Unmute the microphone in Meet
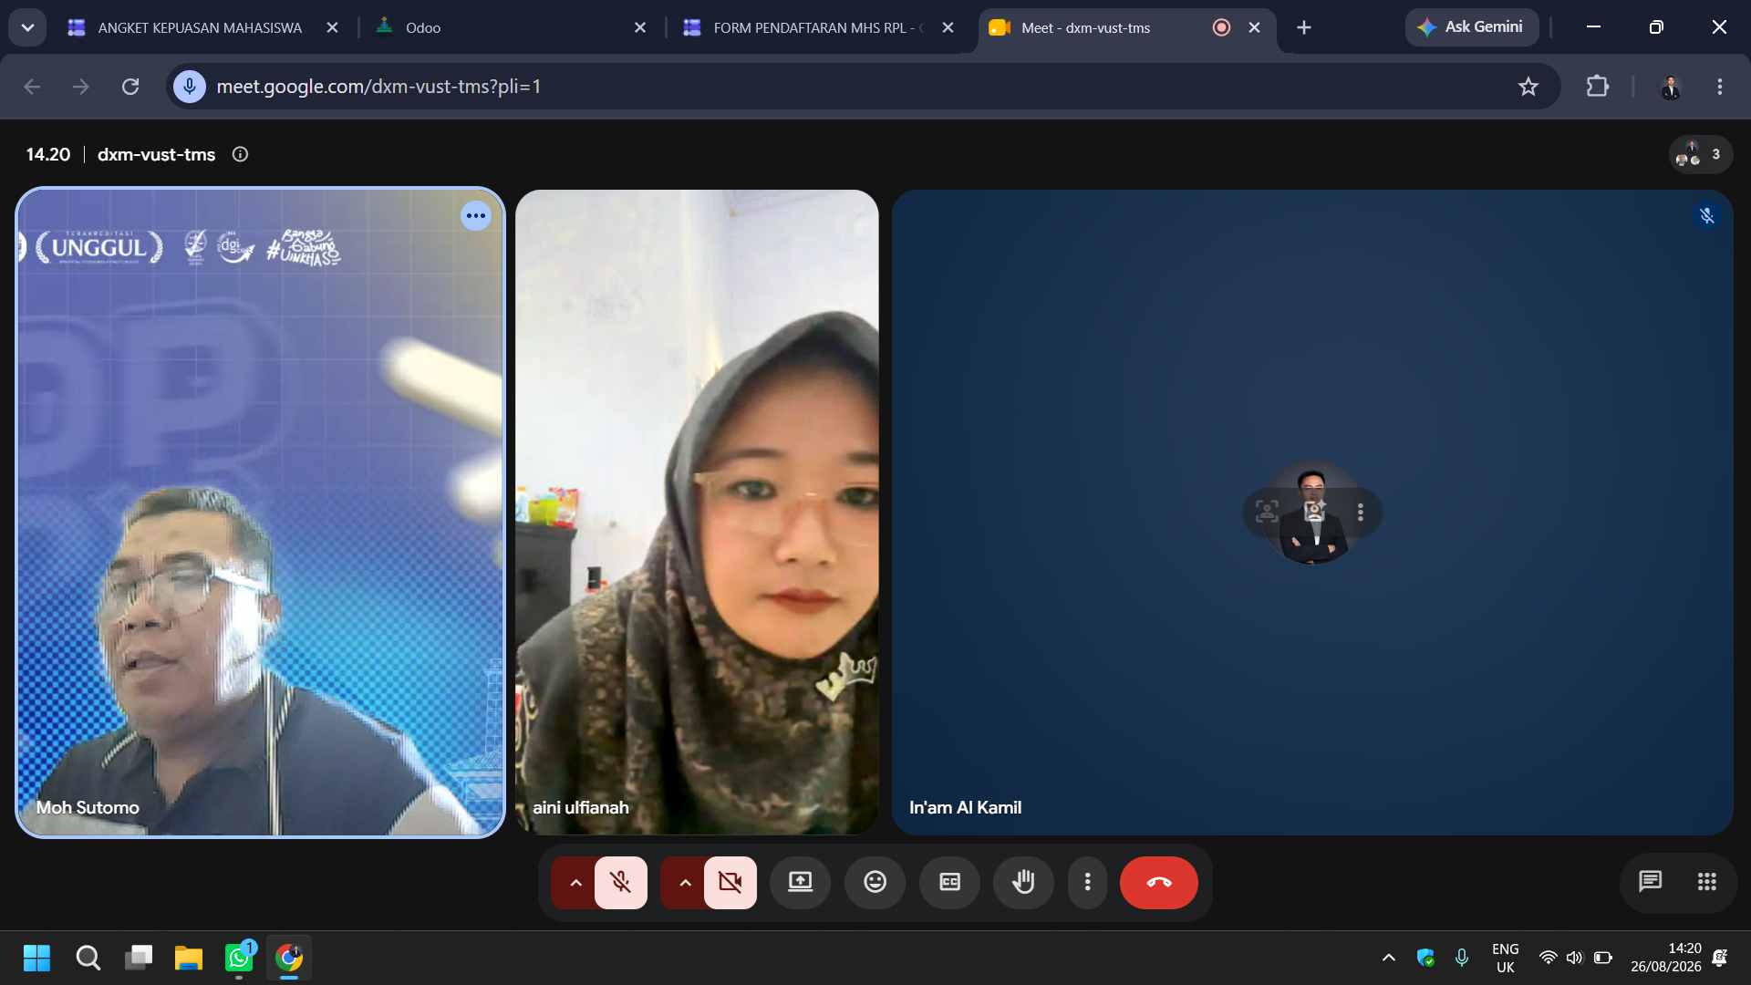 click(x=620, y=882)
